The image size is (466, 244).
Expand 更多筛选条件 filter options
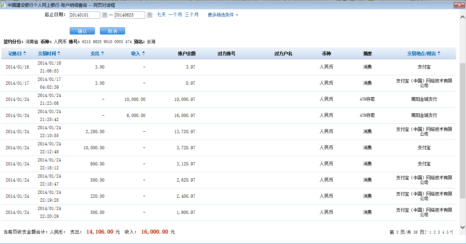pyautogui.click(x=223, y=15)
